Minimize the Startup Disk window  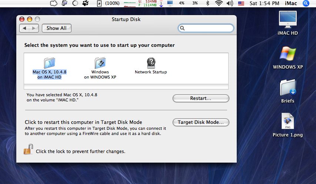tap(30, 19)
